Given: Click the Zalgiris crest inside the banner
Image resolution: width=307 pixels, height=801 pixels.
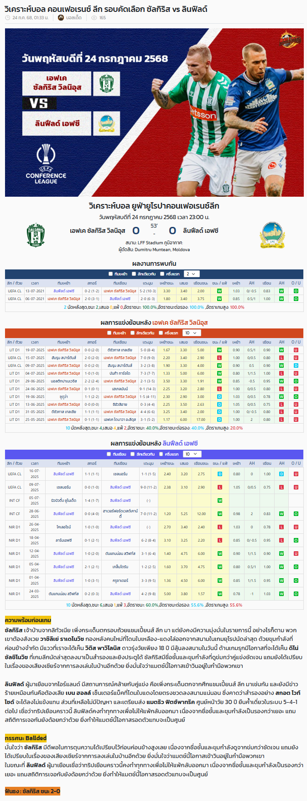Looking at the screenshot, I should click(106, 84).
